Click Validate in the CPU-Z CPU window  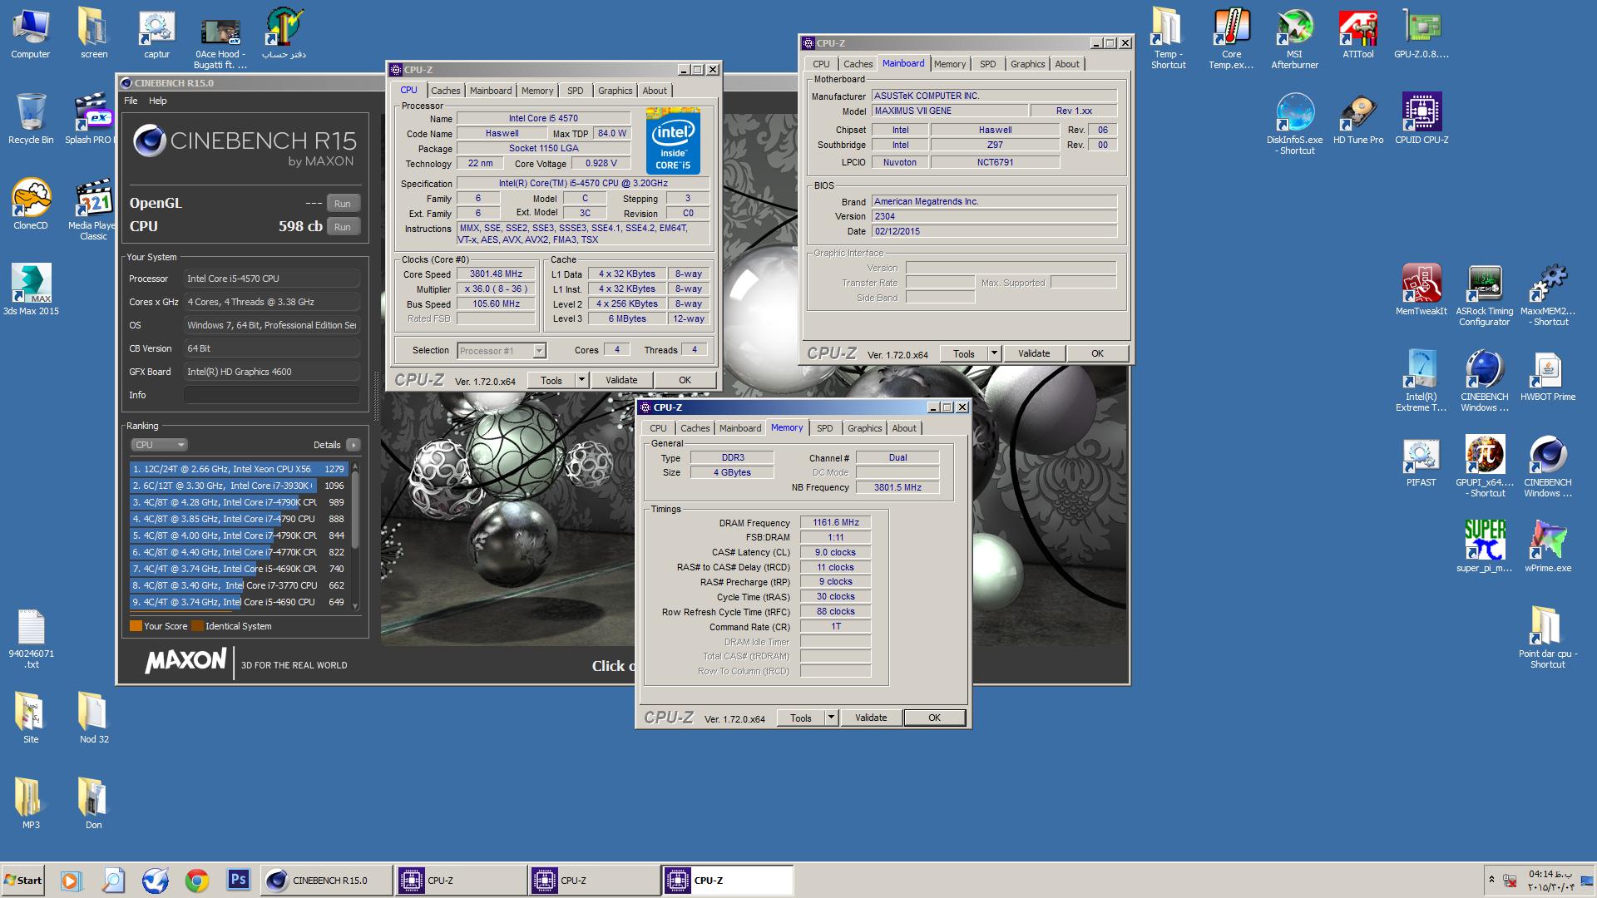(x=621, y=380)
